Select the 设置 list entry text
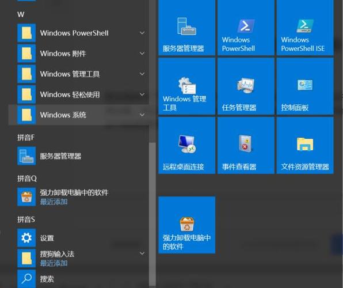The image size is (343, 288). pos(47,238)
